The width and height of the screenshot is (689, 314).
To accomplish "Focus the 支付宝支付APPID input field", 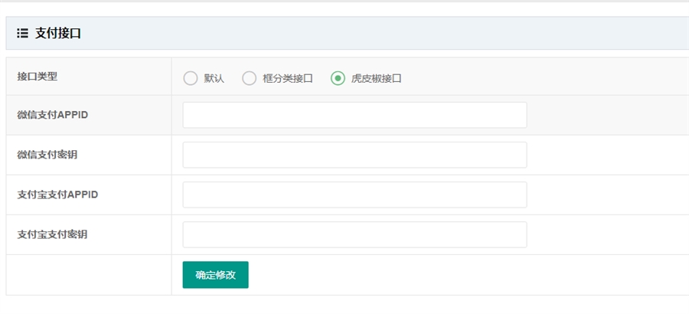I will [x=354, y=195].
